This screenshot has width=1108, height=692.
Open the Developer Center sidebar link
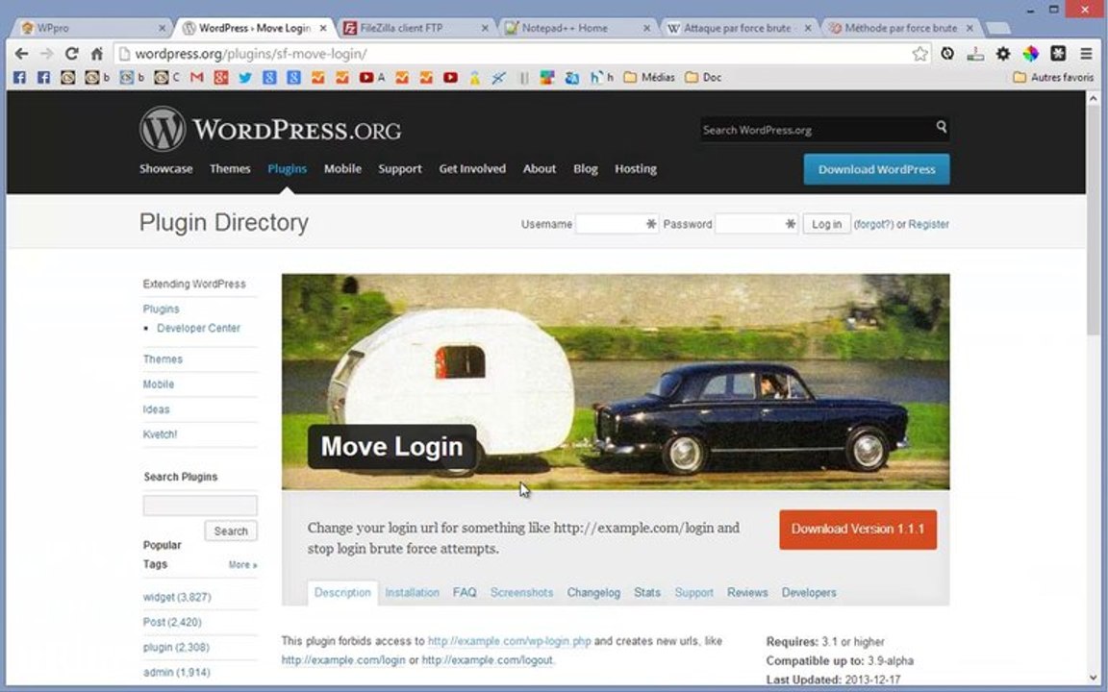(198, 329)
